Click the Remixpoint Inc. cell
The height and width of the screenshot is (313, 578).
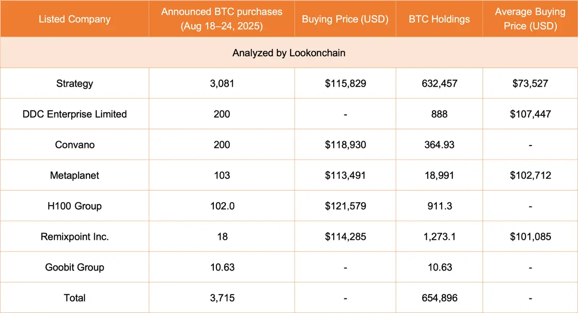[75, 236]
